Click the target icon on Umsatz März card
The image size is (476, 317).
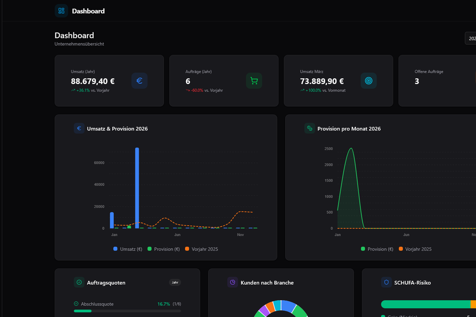[x=369, y=81]
